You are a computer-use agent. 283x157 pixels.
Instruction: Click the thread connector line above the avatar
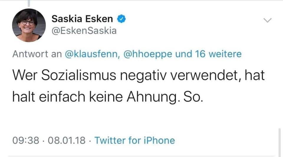29,3
